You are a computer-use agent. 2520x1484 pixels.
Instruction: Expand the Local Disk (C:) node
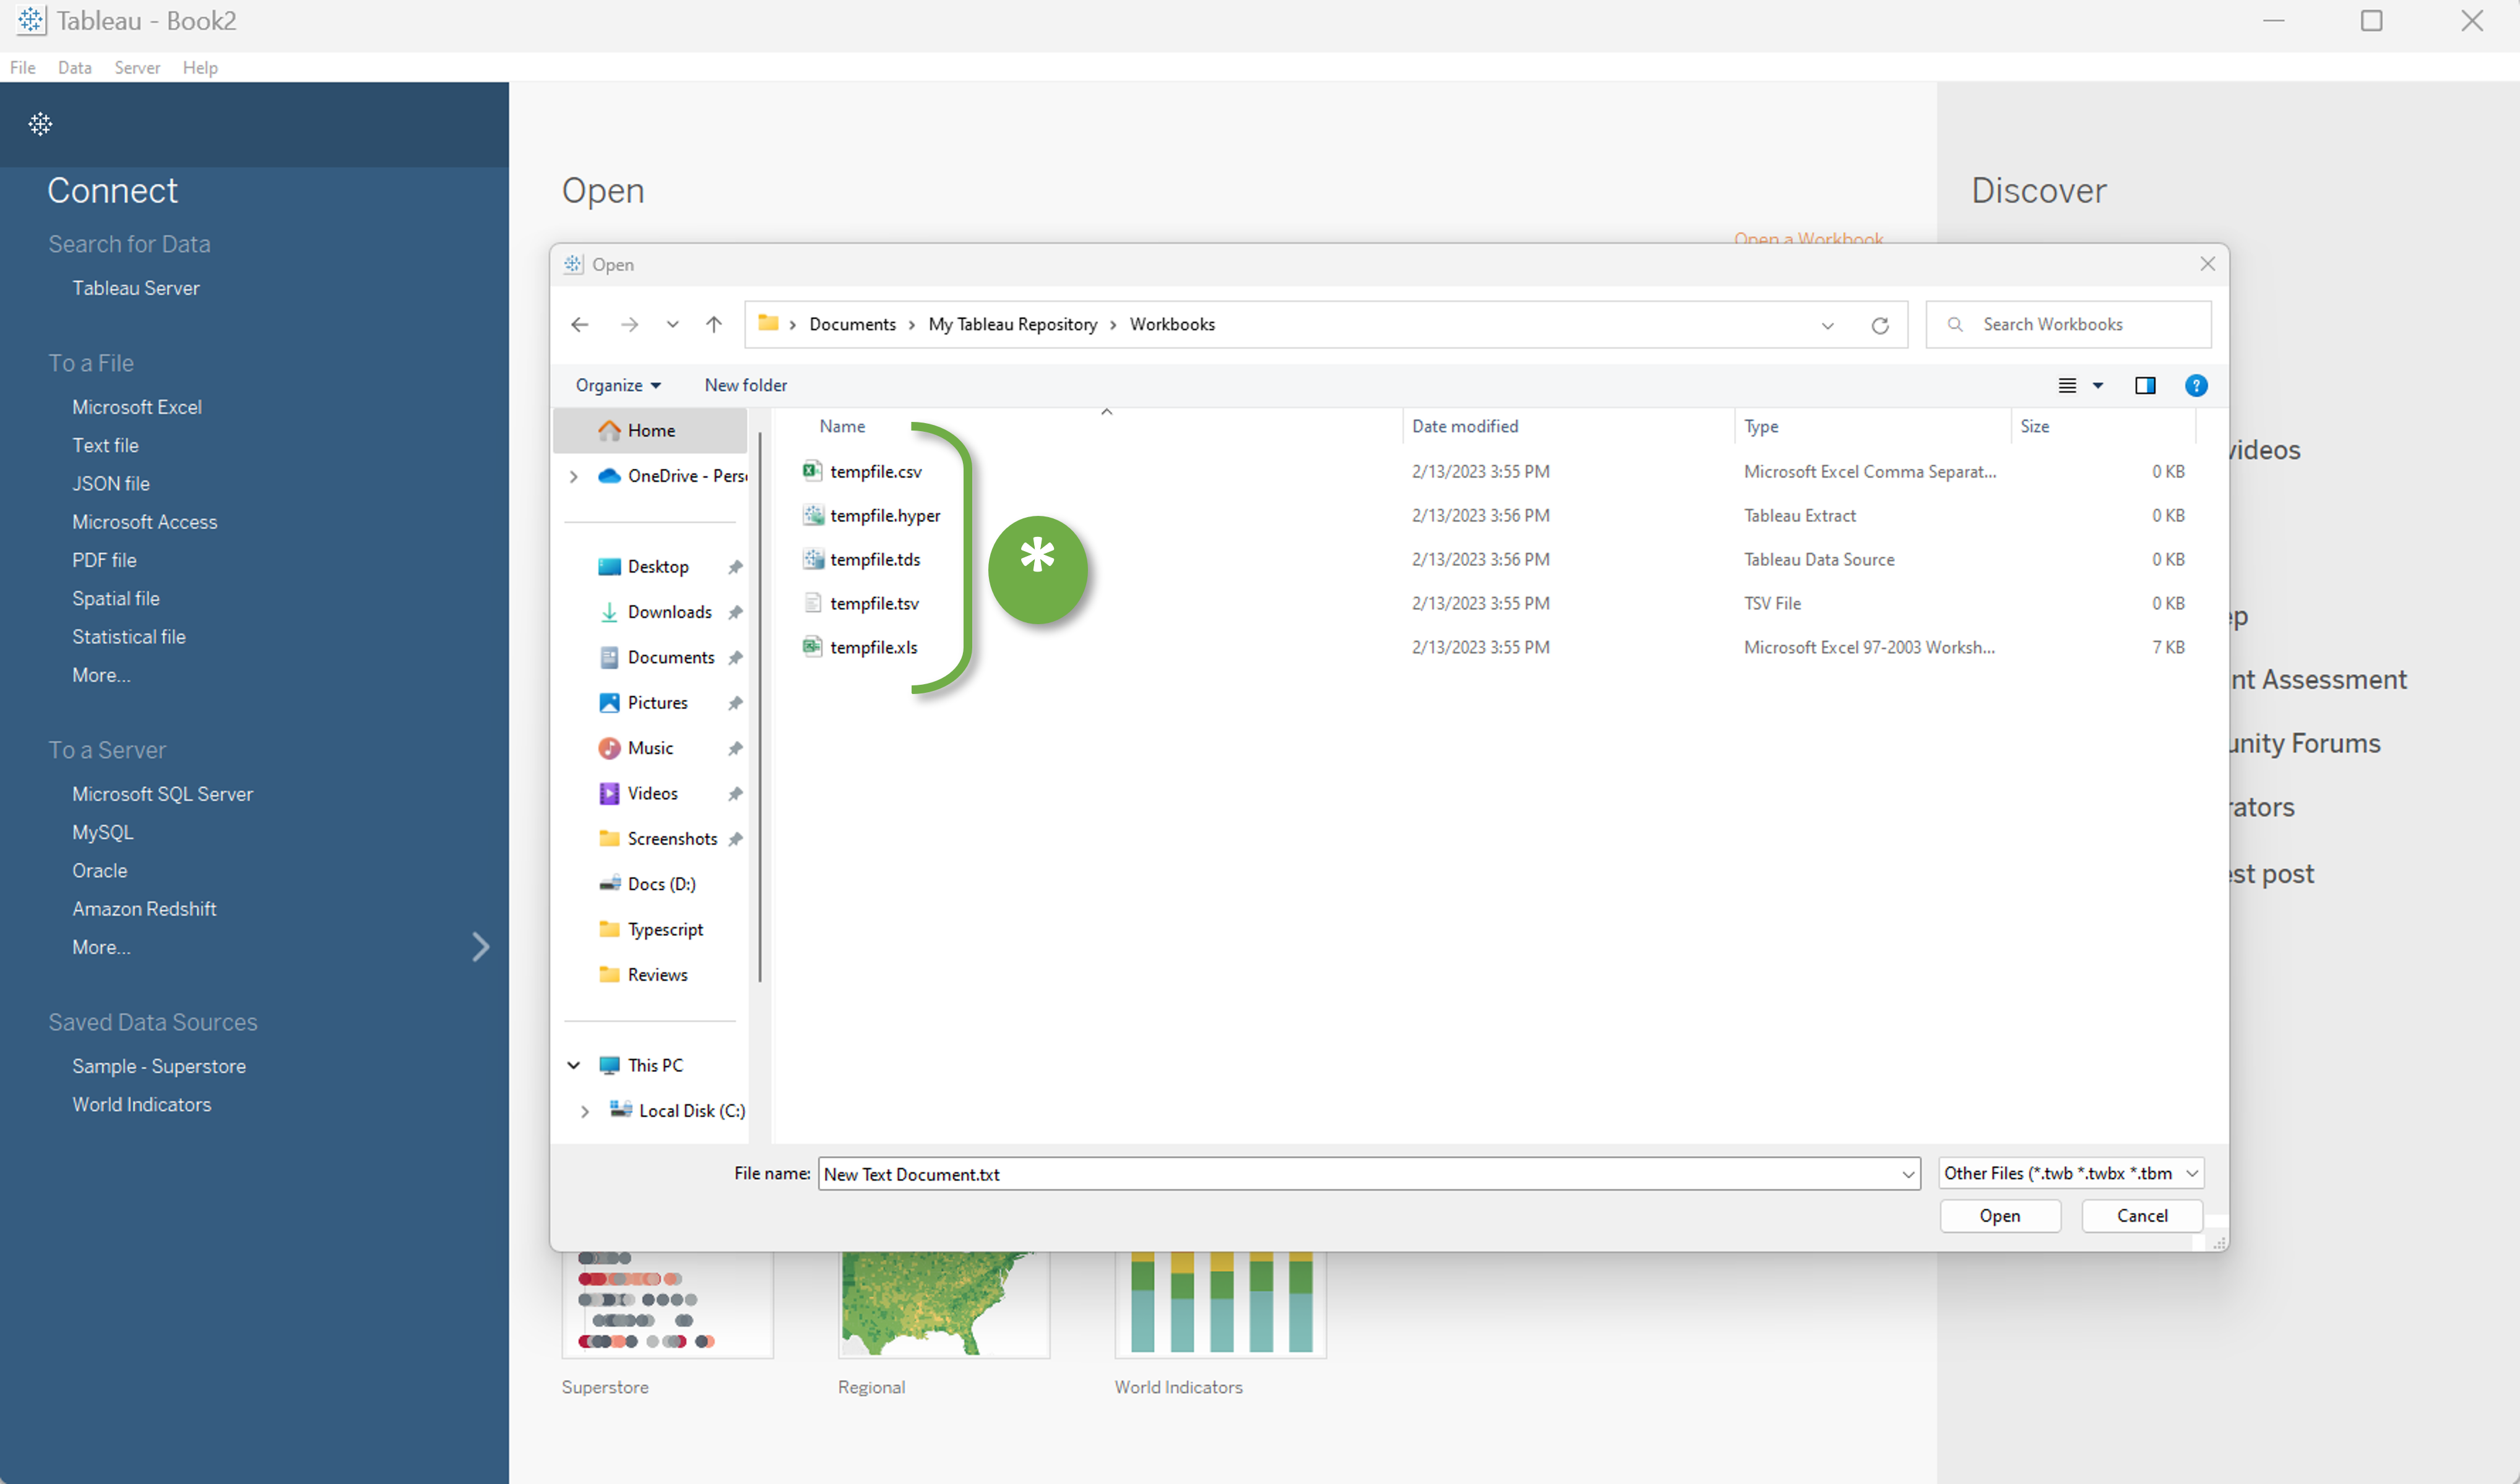pos(585,1111)
